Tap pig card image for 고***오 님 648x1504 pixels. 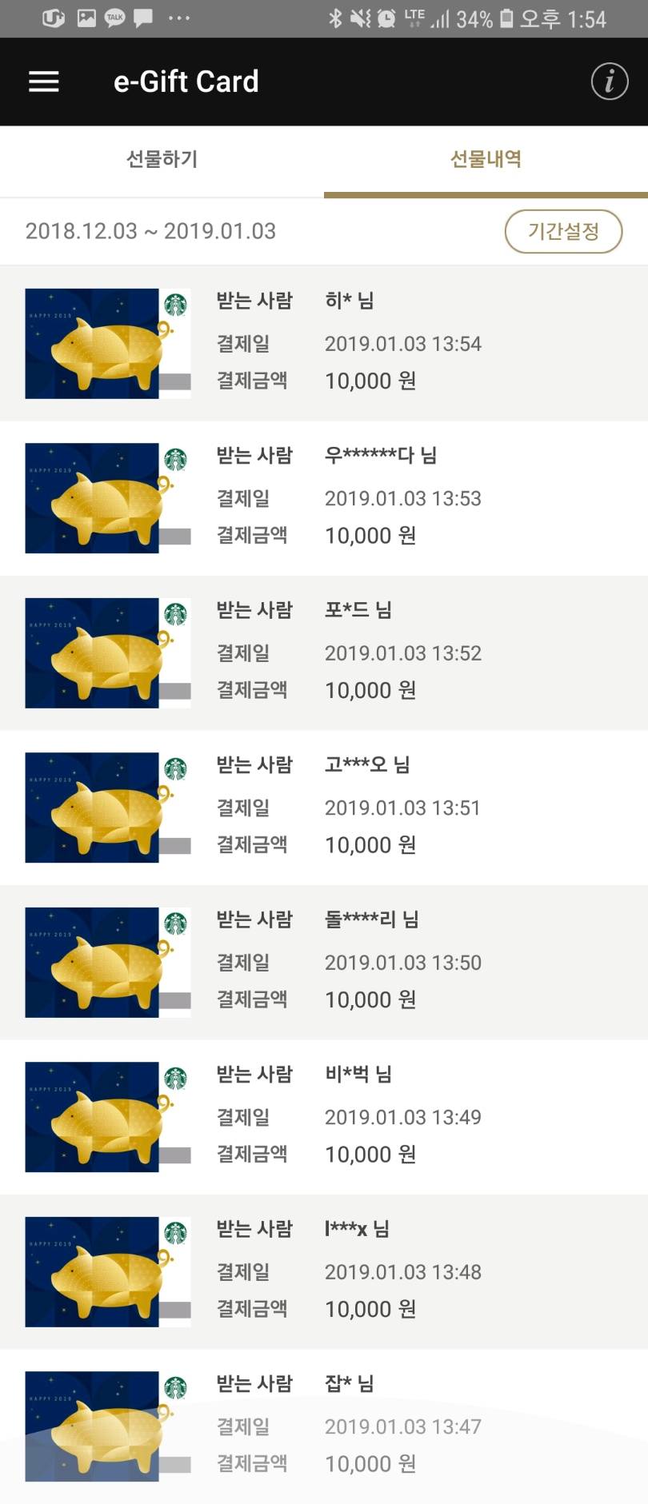point(107,808)
